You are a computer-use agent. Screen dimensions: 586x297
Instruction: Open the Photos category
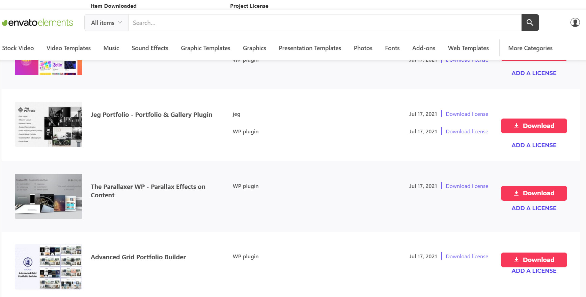[363, 48]
